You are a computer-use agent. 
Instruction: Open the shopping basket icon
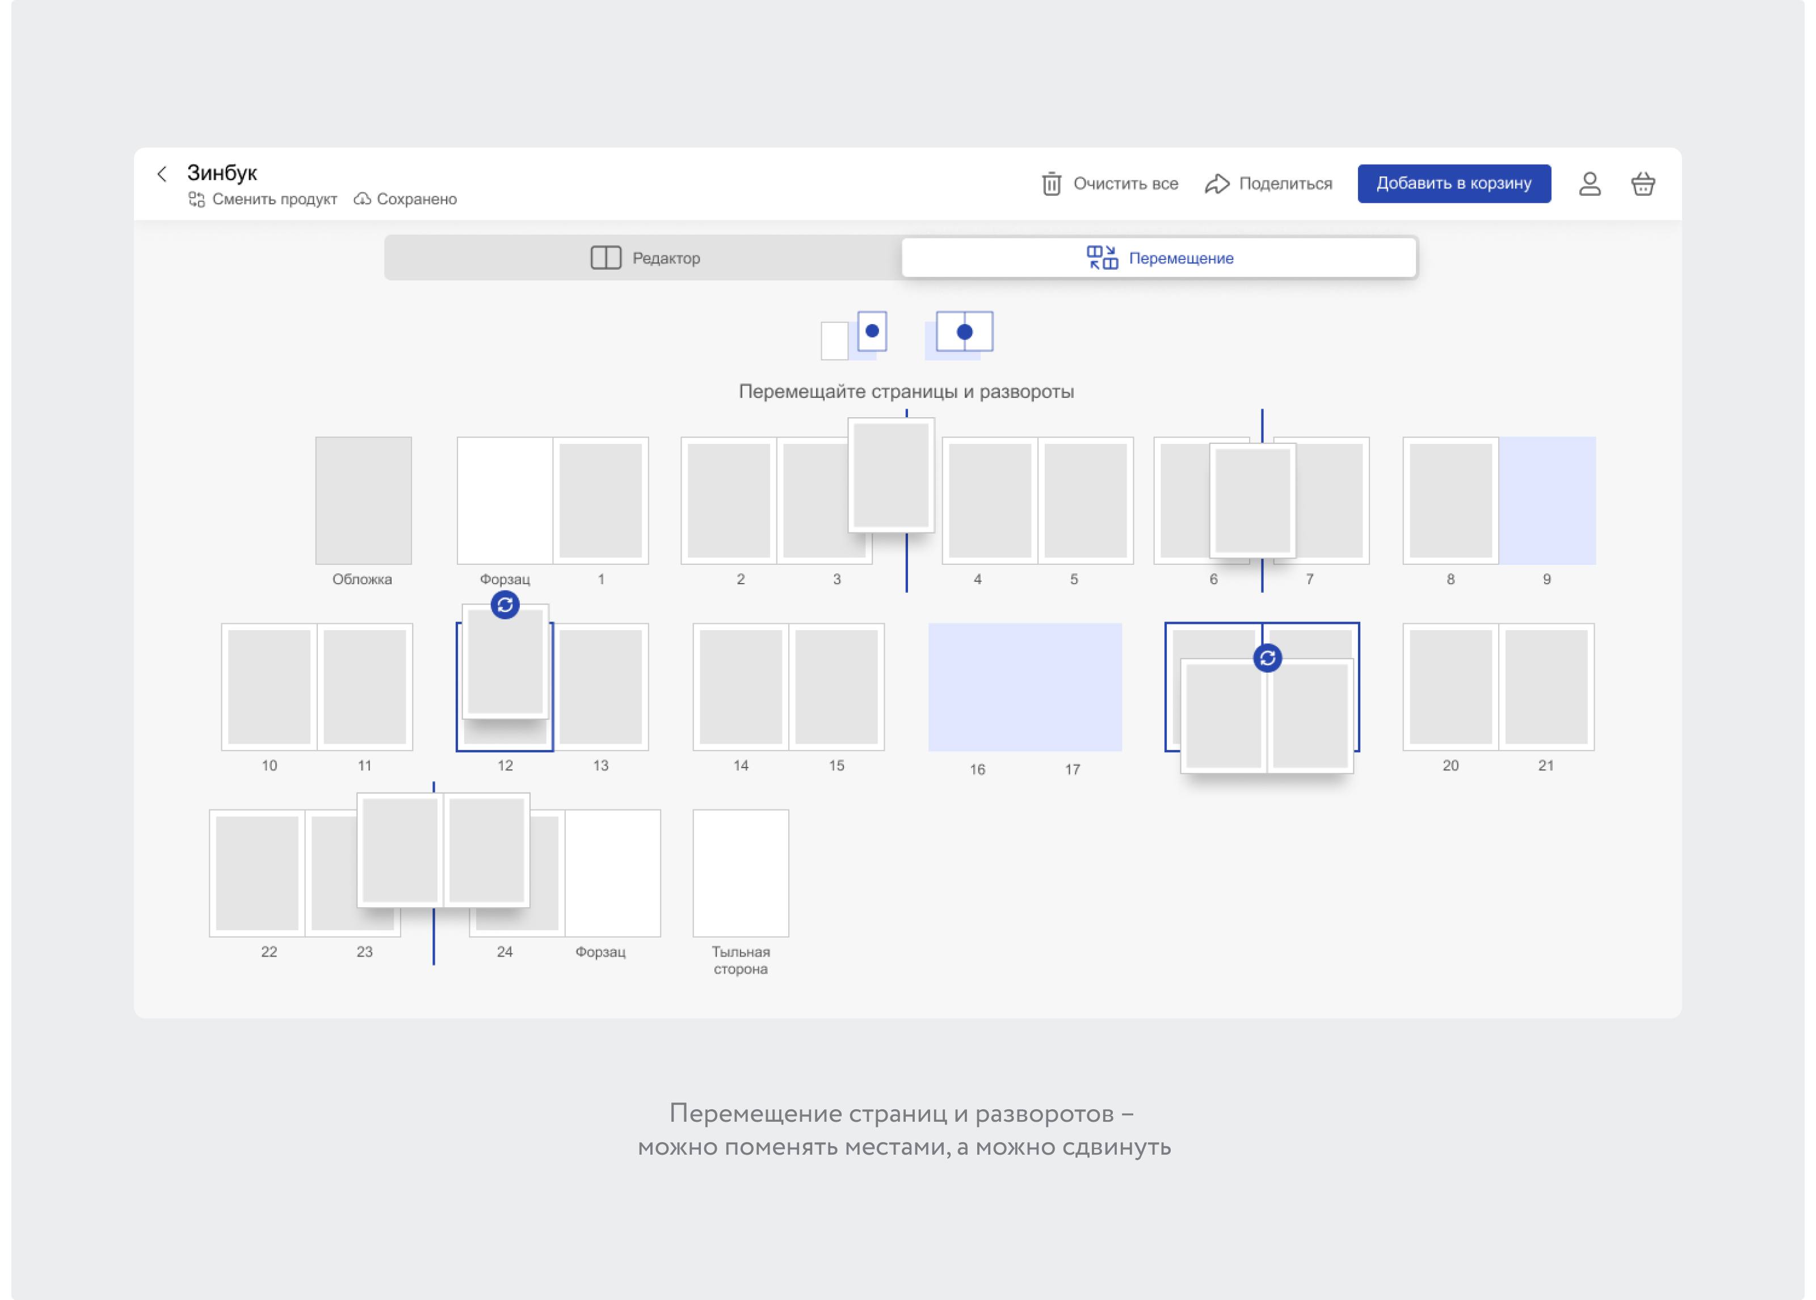1642,184
